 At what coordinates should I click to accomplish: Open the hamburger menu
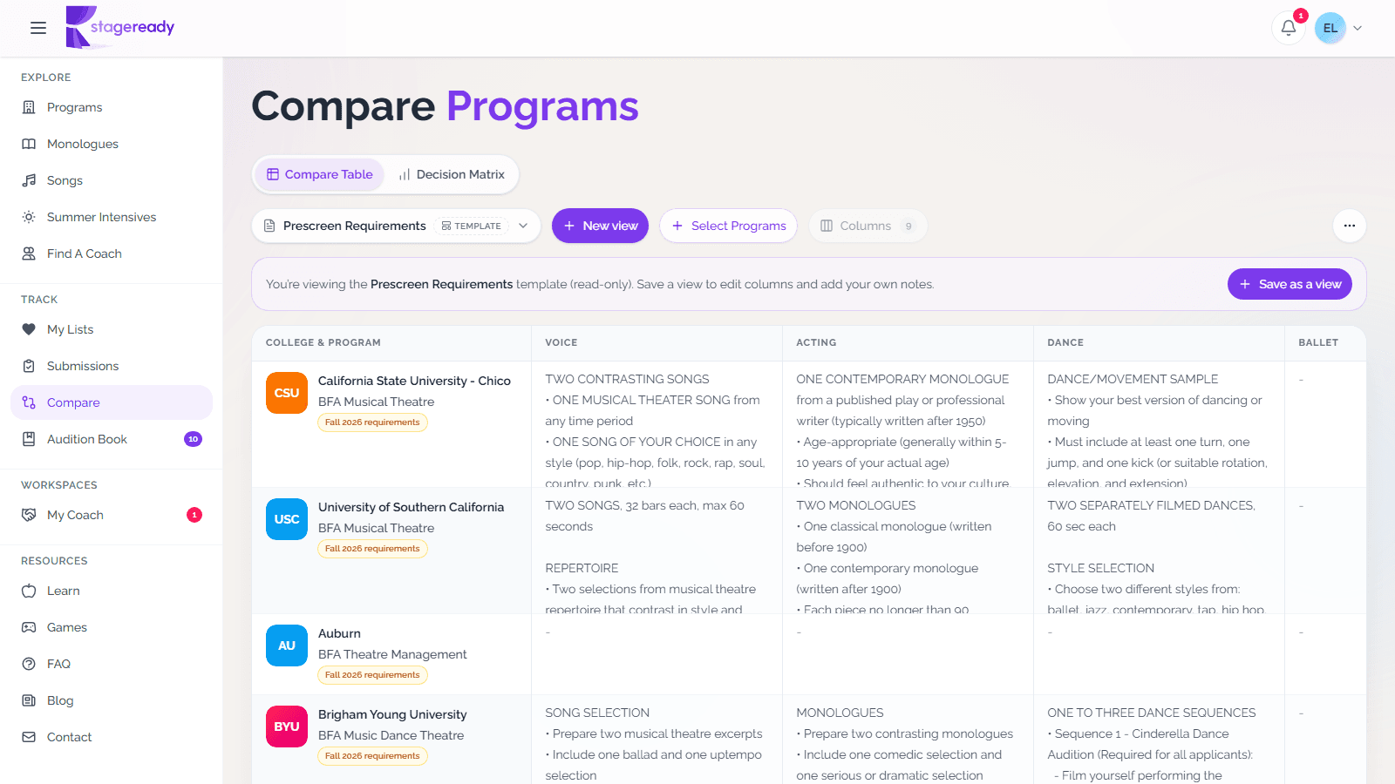coord(38,28)
